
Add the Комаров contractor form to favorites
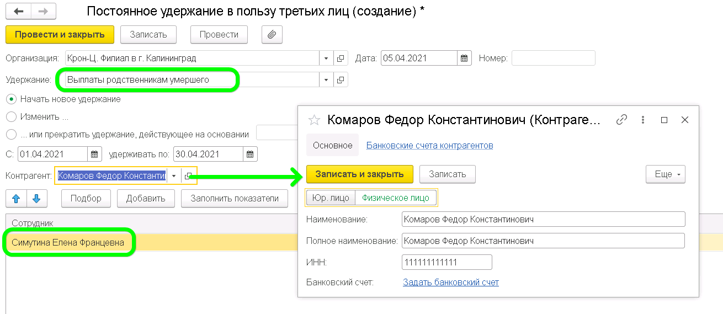pos(313,120)
